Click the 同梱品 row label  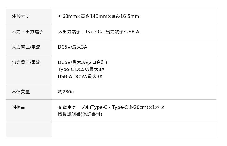click(x=18, y=107)
